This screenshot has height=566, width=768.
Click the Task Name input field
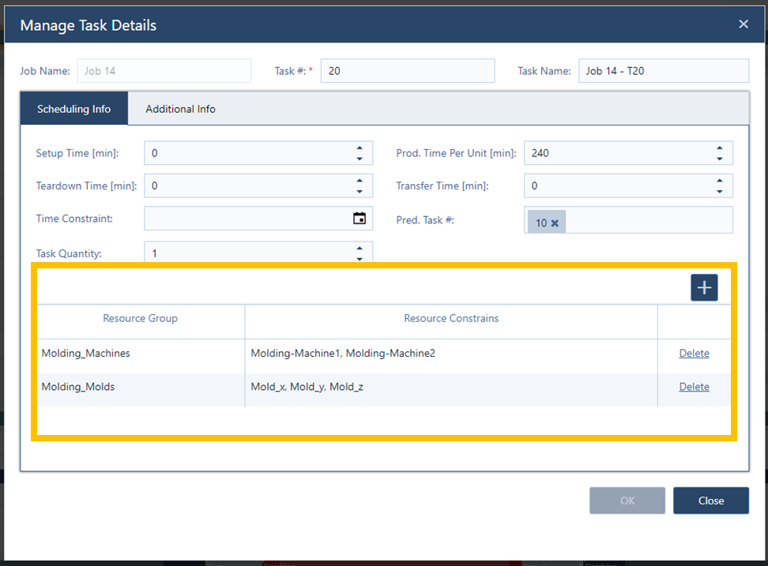click(x=664, y=70)
